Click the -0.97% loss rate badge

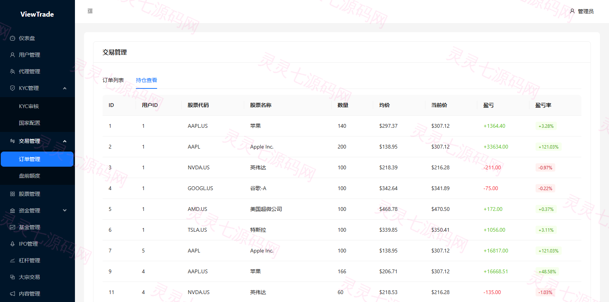coord(545,167)
